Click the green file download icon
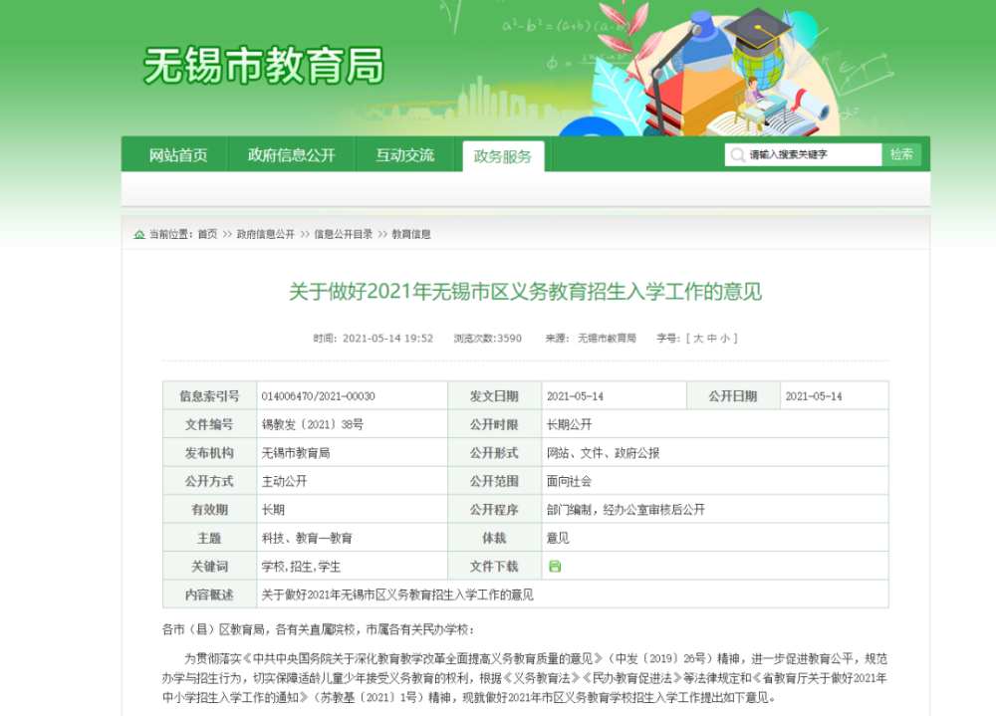996x716 pixels. (555, 566)
